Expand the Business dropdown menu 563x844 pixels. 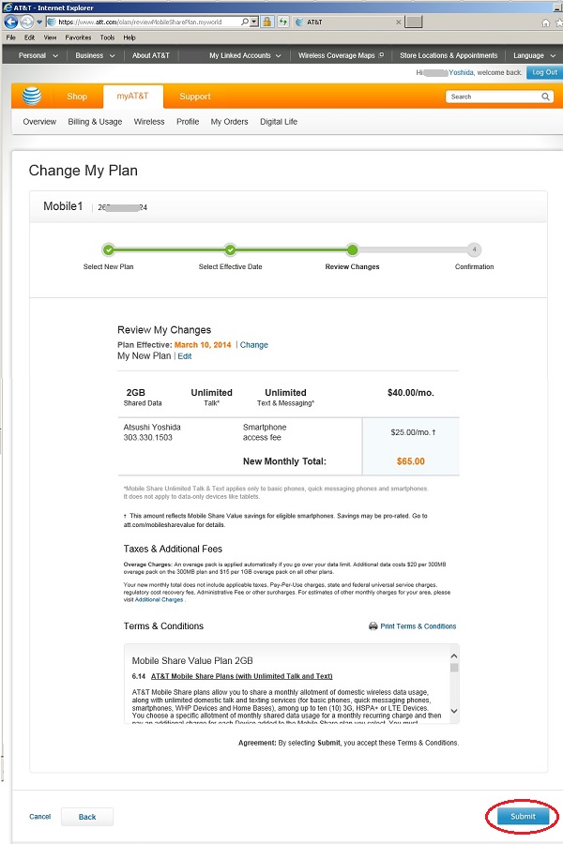(95, 55)
